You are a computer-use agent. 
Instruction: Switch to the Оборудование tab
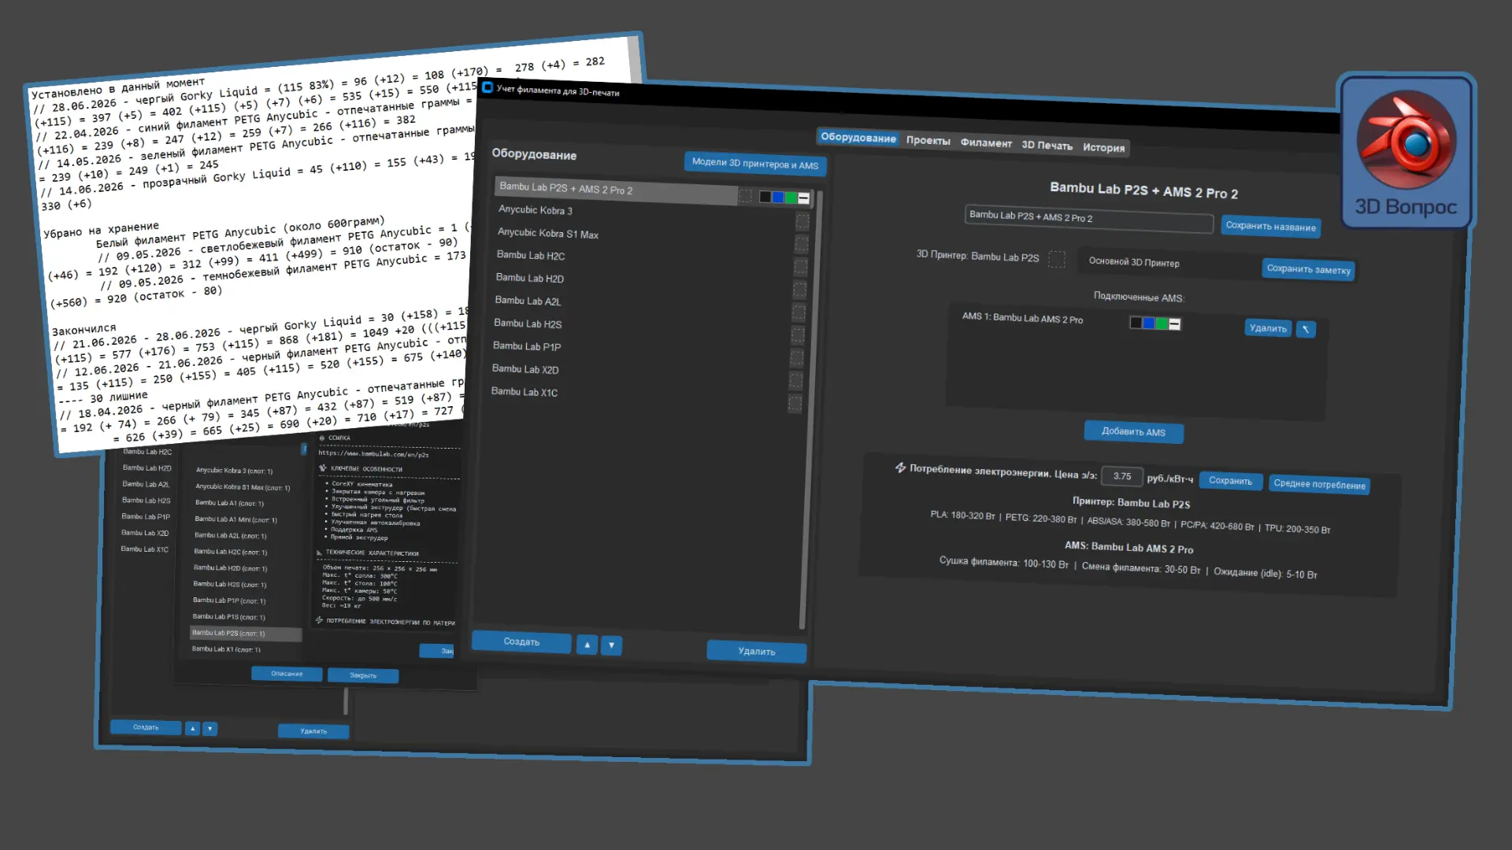tap(858, 138)
